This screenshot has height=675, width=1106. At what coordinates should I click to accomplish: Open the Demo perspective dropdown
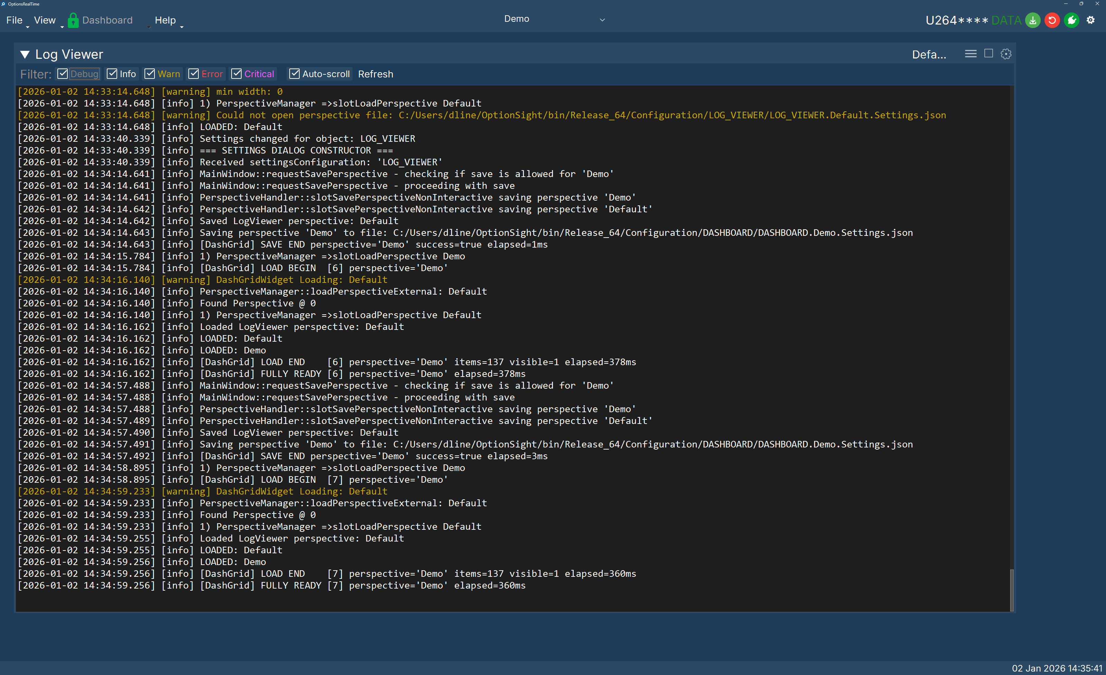pyautogui.click(x=602, y=20)
